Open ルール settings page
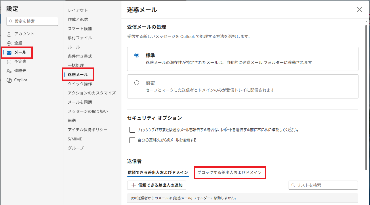 click(74, 47)
